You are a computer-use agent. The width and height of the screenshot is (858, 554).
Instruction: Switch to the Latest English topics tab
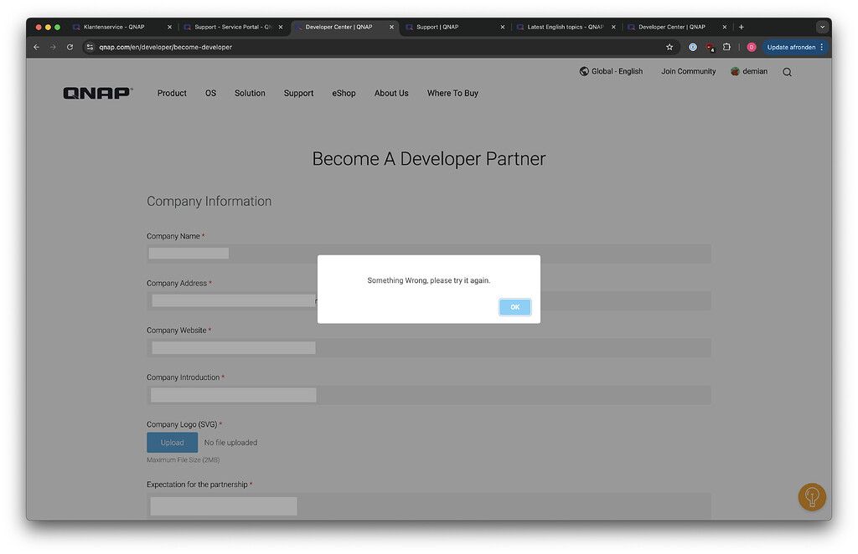[x=564, y=27]
